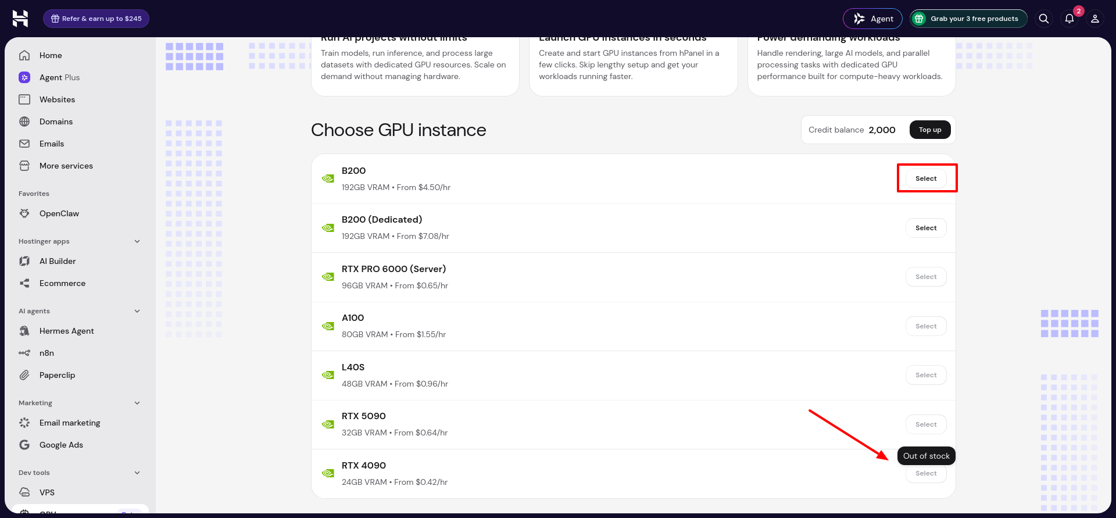Collapse the Dev tools section

[137, 473]
